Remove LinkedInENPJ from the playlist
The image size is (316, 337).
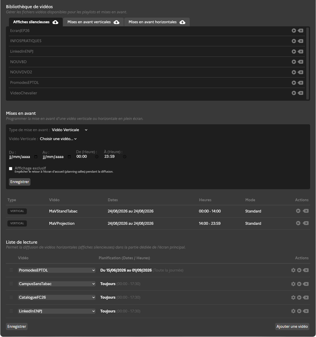pos(306,311)
